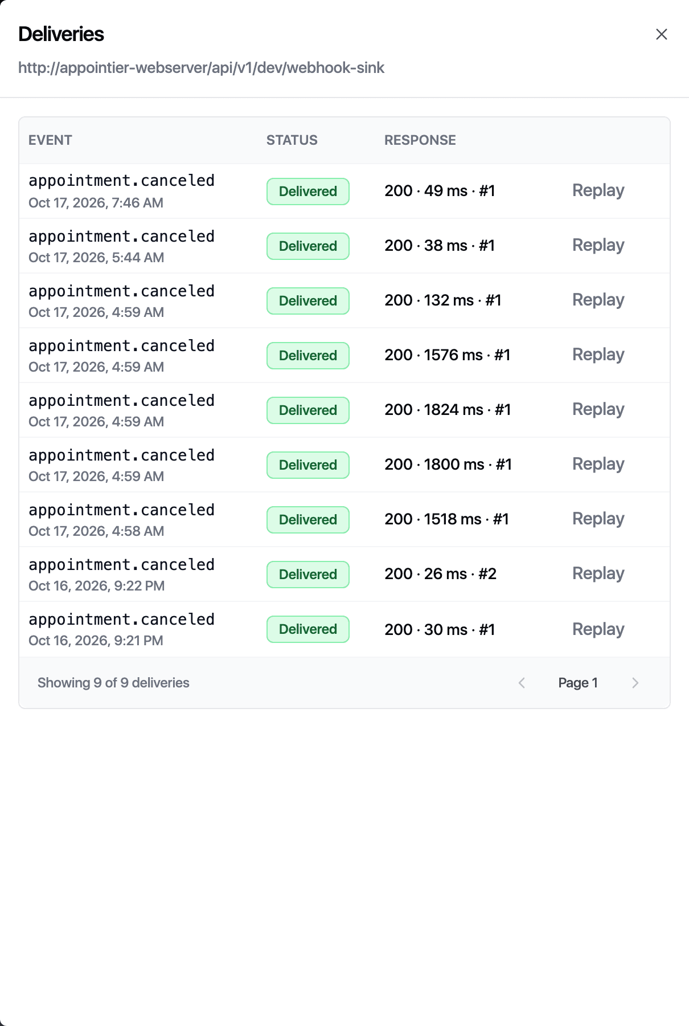689x1026 pixels.
Task: Go to previous page of deliveries
Action: coord(522,683)
